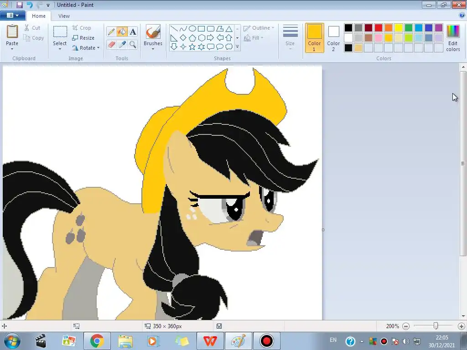Activate Color 2 selector
Viewport: 467px width, 350px height.
tap(333, 38)
